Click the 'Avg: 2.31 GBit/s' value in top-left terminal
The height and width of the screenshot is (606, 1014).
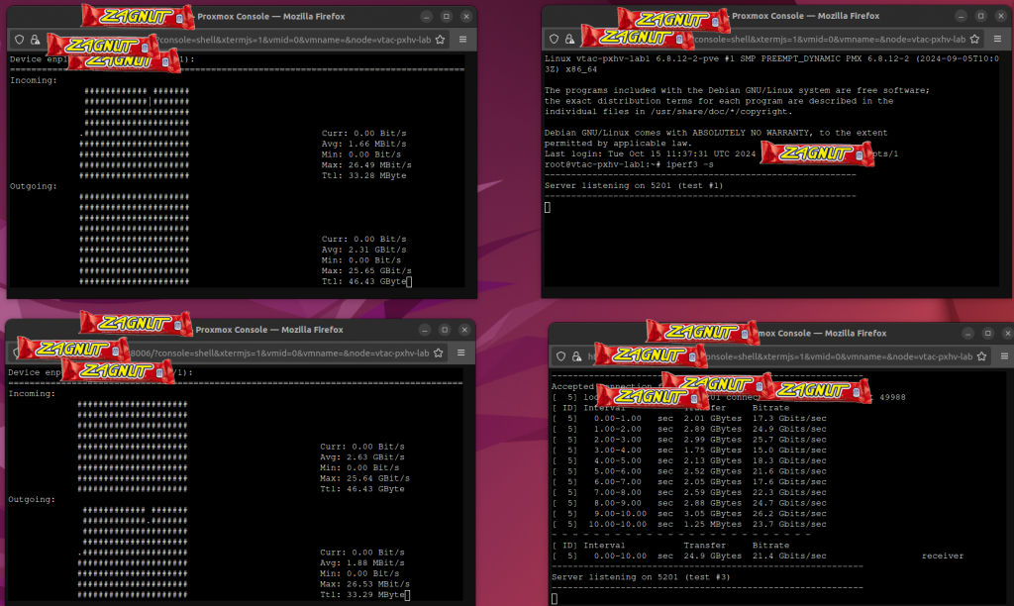click(x=364, y=250)
